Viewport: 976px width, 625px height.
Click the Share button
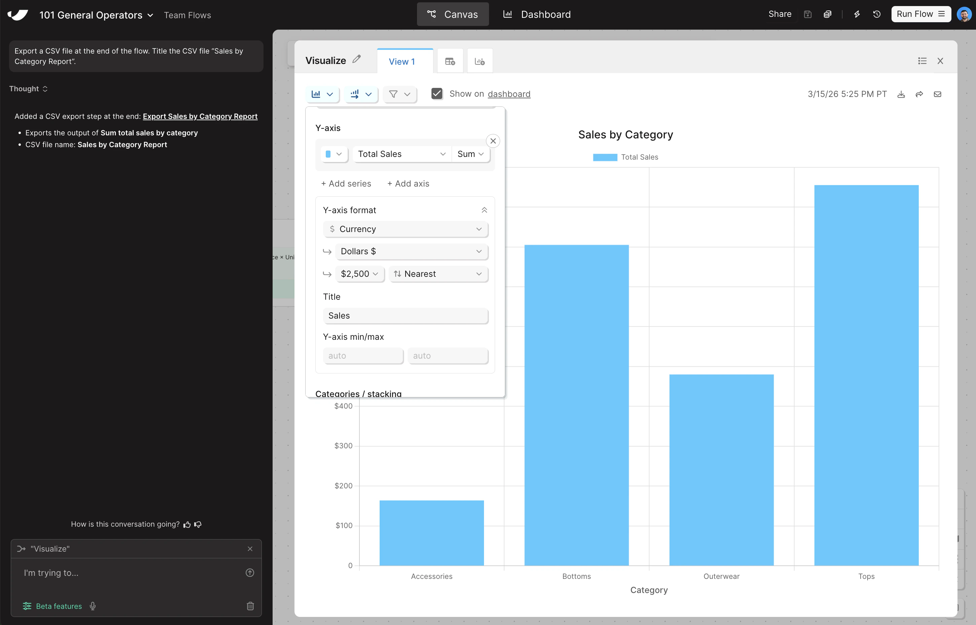pyautogui.click(x=780, y=14)
